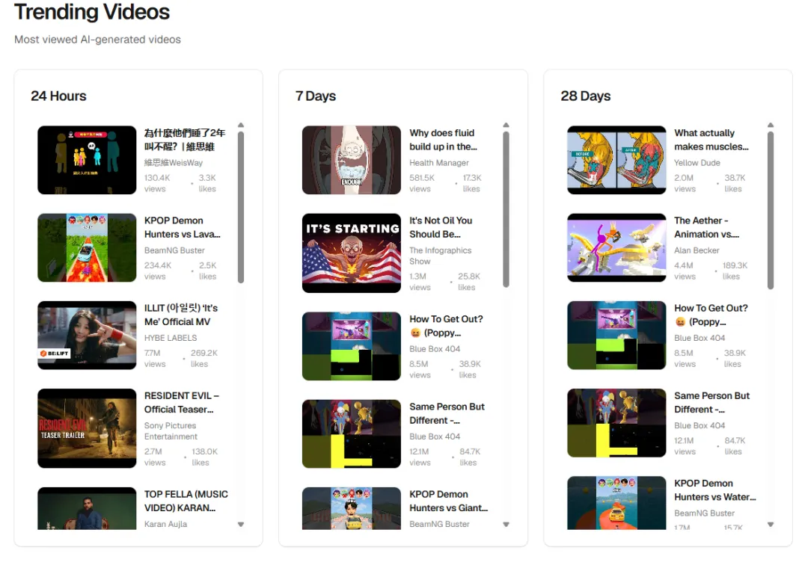This screenshot has height=568, width=808.
Task: Click scroll-down arrow in 7 Days list
Action: point(506,525)
